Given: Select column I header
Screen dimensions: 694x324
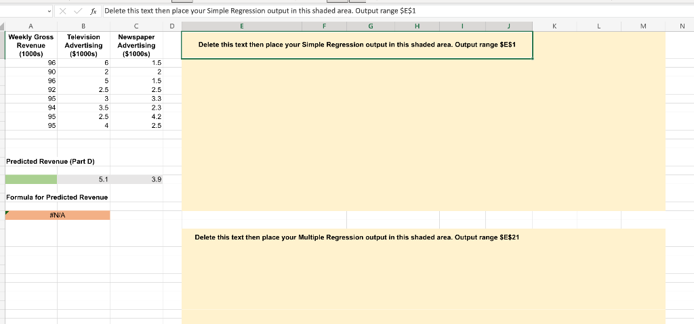Looking at the screenshot, I should (462, 26).
